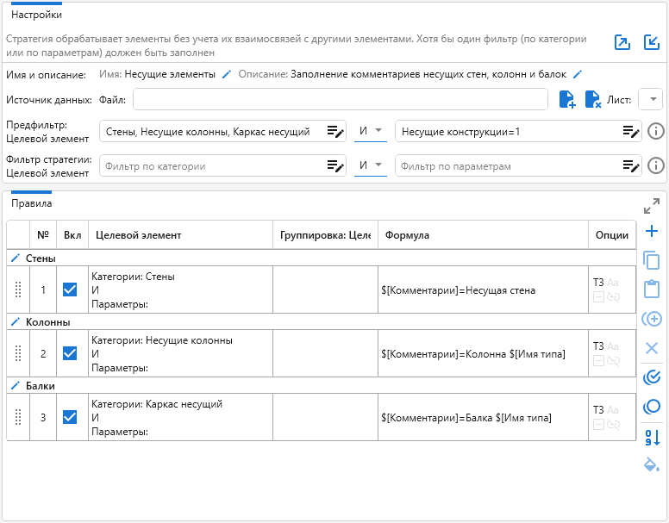This screenshot has width=669, height=523.
Task: Grab the drag handle of rule 2
Action: tap(18, 353)
